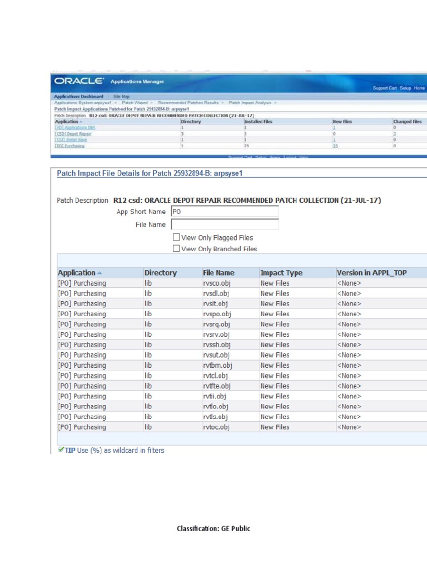Click the Setup link in the header
Image resolution: width=427 pixels, height=569 pixels.
[x=405, y=88]
